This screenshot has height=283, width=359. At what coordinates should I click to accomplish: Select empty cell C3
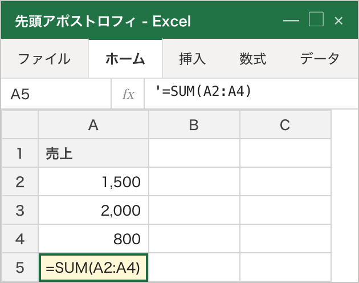coord(285,210)
